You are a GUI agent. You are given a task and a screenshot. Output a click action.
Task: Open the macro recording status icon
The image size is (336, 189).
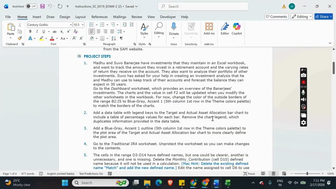(x=110, y=174)
